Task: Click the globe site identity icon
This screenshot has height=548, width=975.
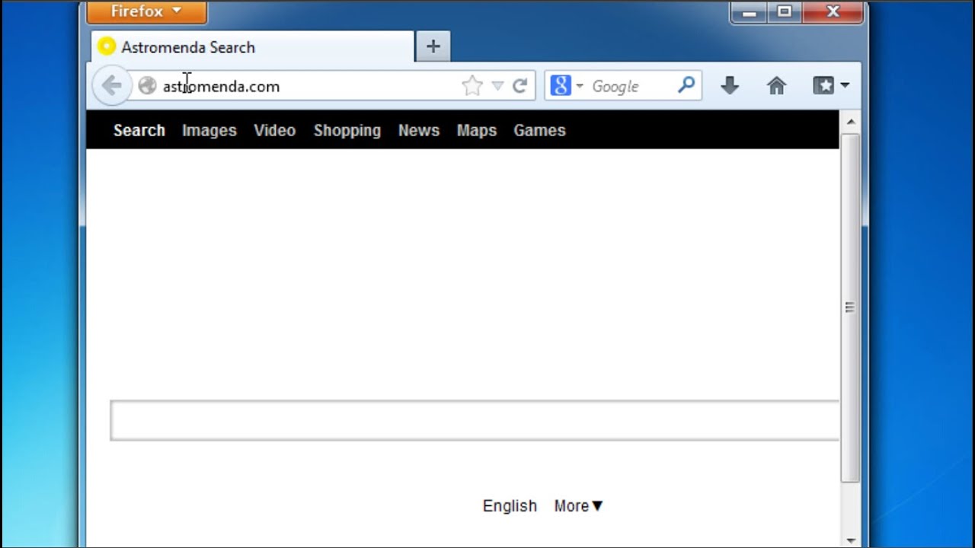Action: pyautogui.click(x=147, y=86)
